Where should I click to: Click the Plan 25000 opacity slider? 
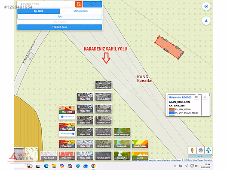pyautogui.click(x=67, y=134)
